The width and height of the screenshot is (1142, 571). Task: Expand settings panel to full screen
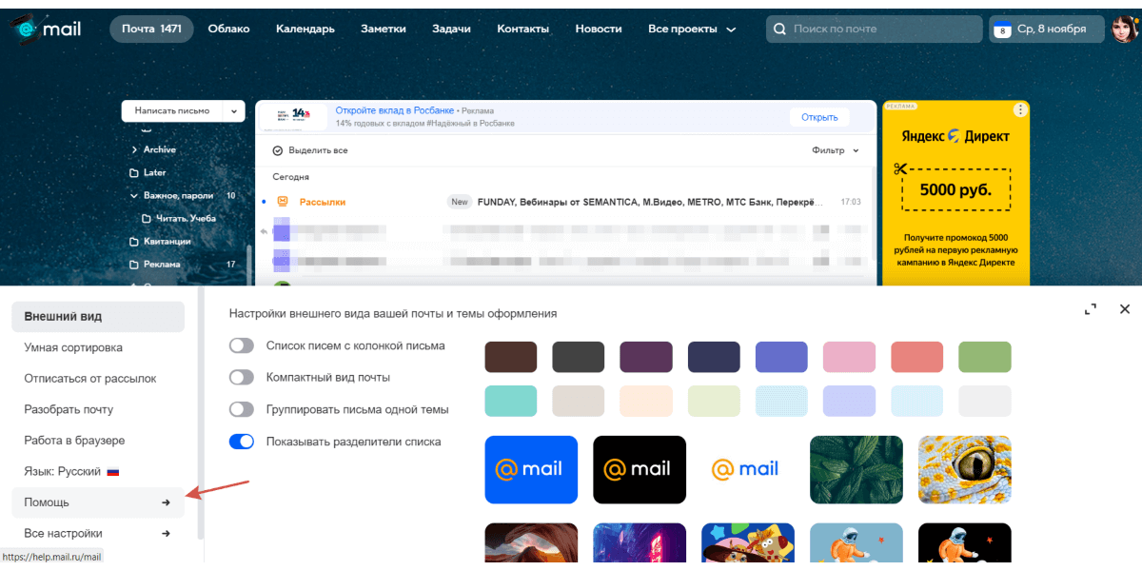(x=1091, y=309)
